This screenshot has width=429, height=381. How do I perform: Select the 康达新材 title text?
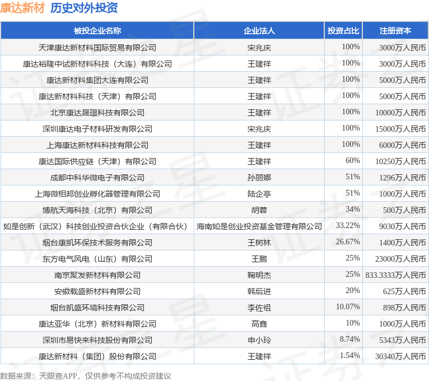coord(22,8)
